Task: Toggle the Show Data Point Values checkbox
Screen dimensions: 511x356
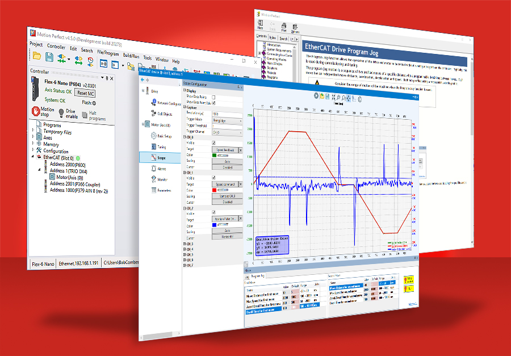Action: point(213,103)
